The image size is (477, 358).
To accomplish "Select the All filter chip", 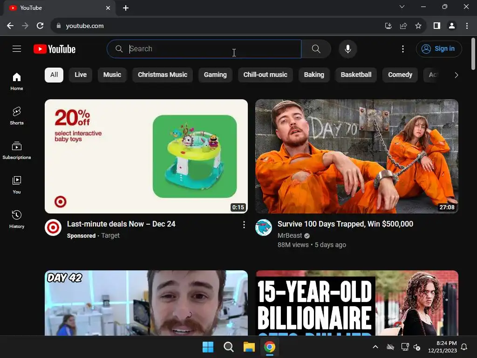I will [x=54, y=75].
